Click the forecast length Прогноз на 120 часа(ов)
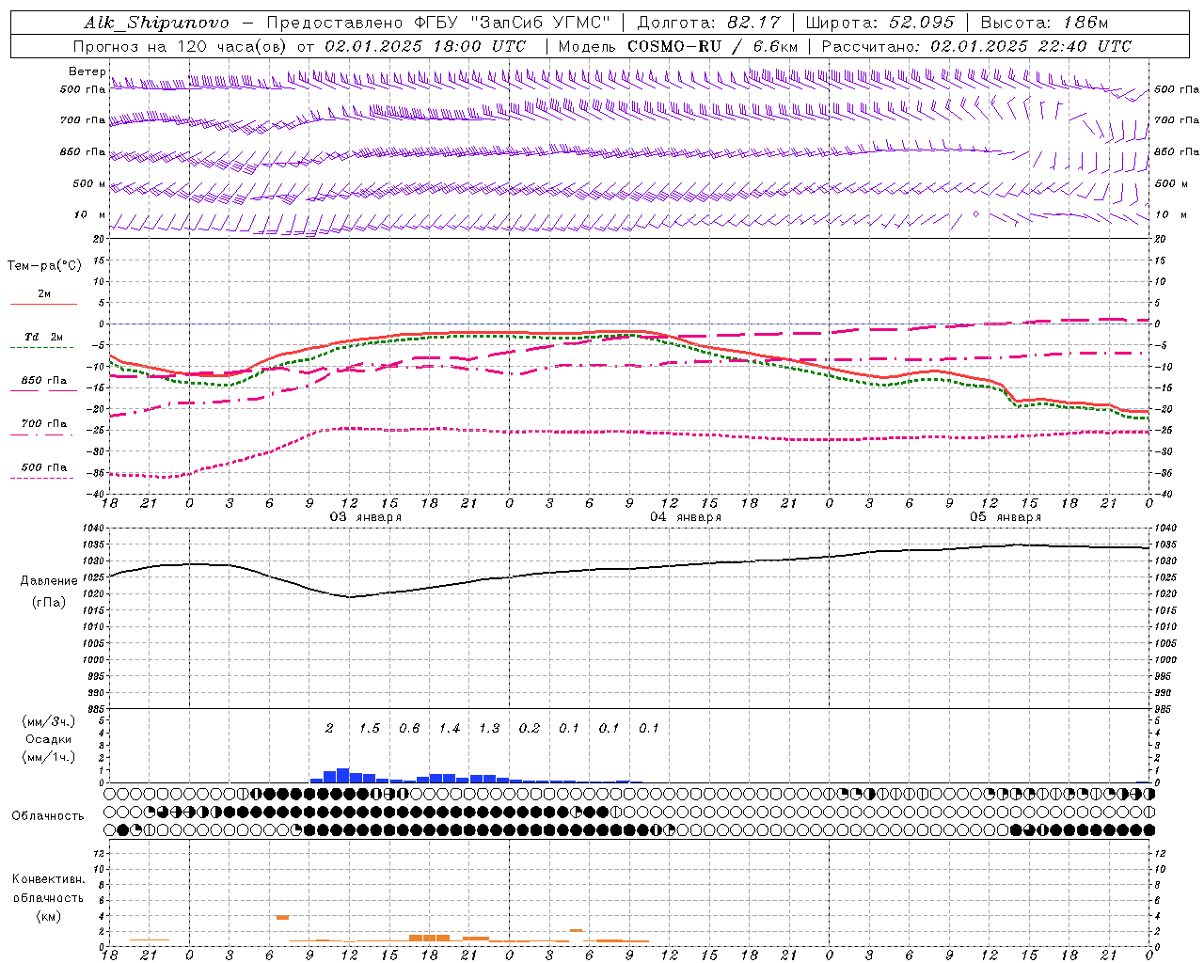This screenshot has width=1204, height=963. 181,46
